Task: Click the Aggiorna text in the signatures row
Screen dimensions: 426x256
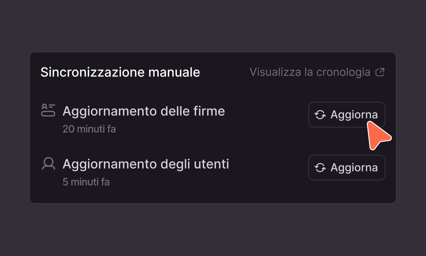Action: [x=354, y=115]
